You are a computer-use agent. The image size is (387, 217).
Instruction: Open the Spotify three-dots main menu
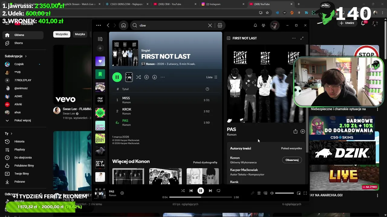point(99,25)
